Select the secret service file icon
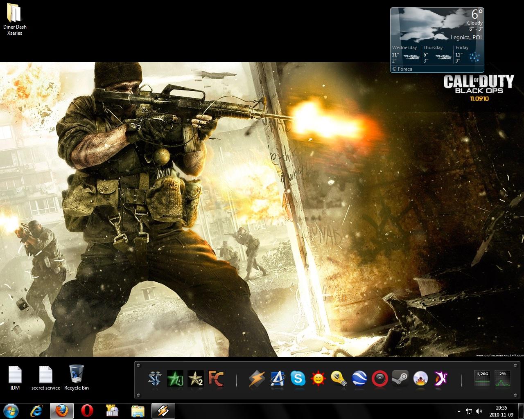Screen dimensions: 524x419 pos(46,377)
